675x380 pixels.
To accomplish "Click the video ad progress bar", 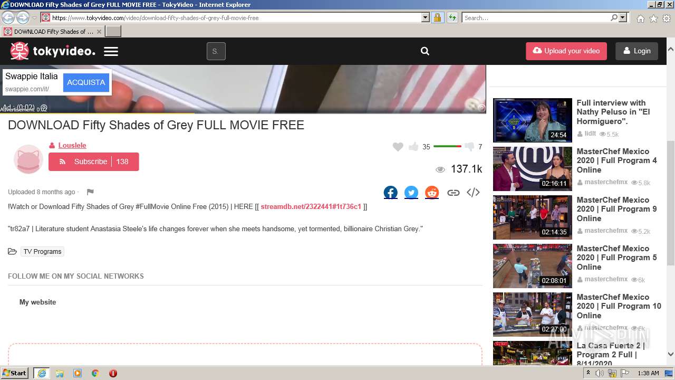I will point(243,113).
